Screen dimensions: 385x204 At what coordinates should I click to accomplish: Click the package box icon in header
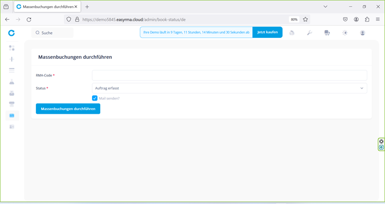(292, 32)
